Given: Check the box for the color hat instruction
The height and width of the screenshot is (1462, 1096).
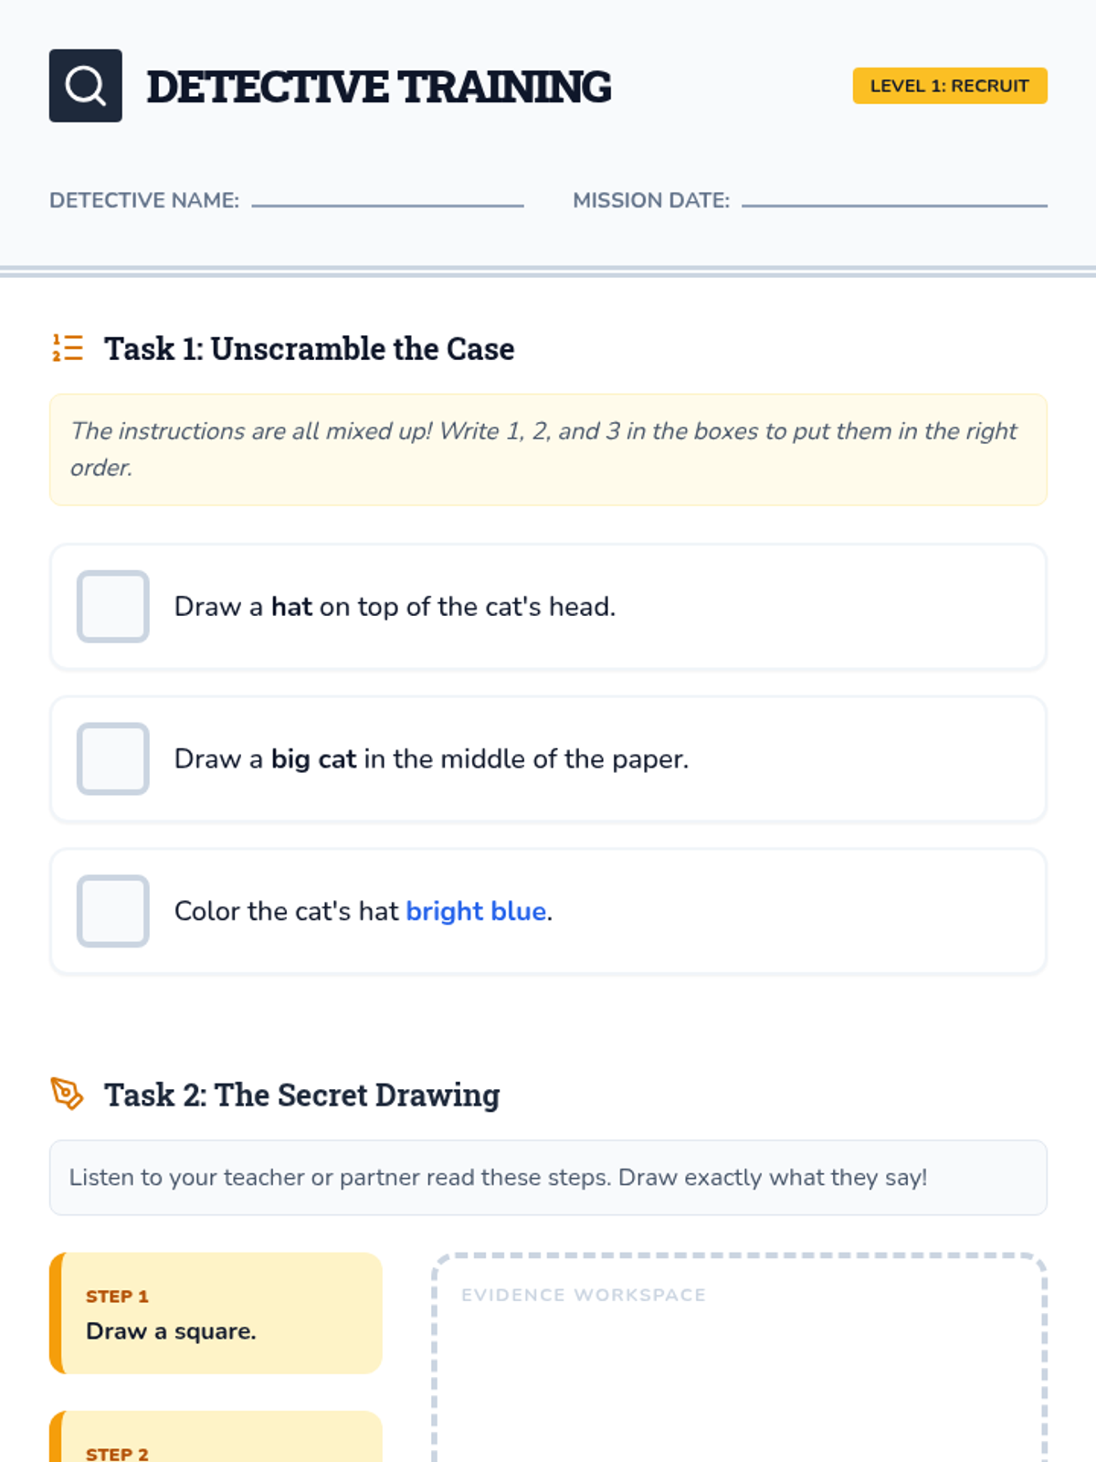Looking at the screenshot, I should [113, 911].
